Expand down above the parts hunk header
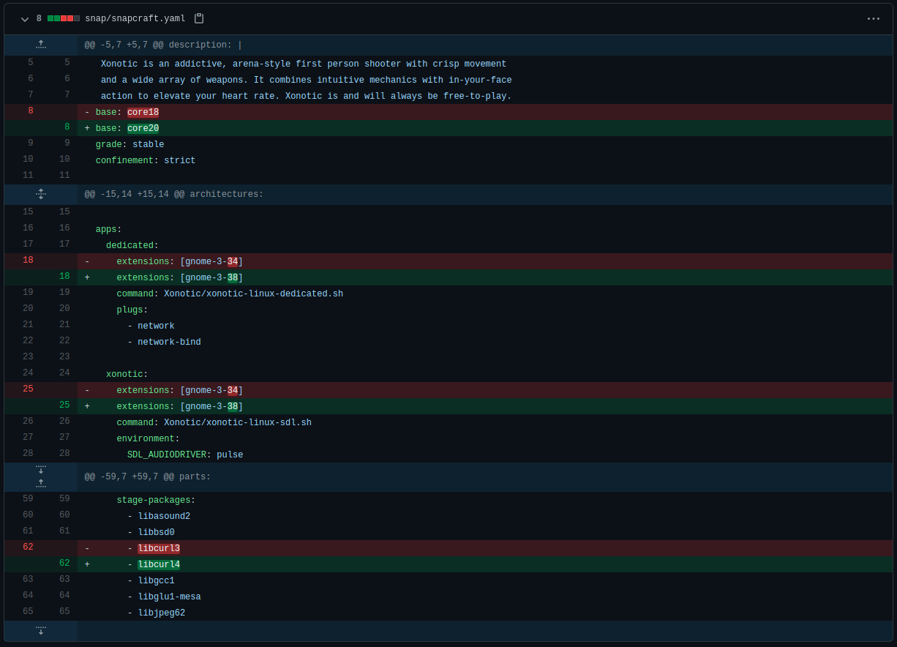Viewport: 897px width, 647px height. (x=41, y=470)
